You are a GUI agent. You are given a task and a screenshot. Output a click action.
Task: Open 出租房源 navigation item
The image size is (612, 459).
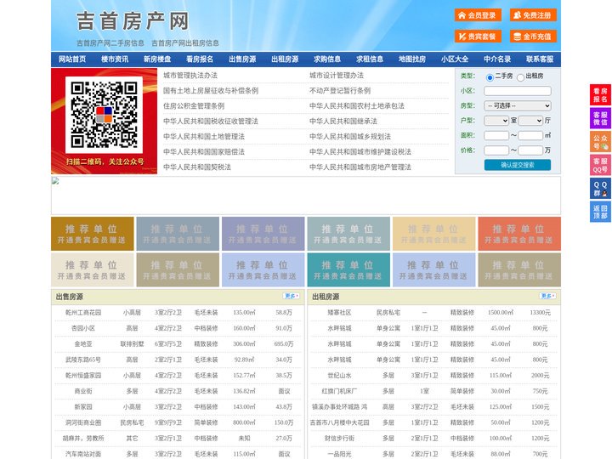(285, 59)
